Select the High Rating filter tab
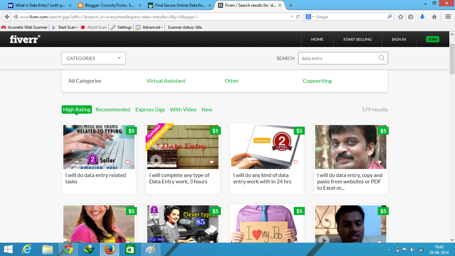This screenshot has height=256, width=455. point(77,109)
